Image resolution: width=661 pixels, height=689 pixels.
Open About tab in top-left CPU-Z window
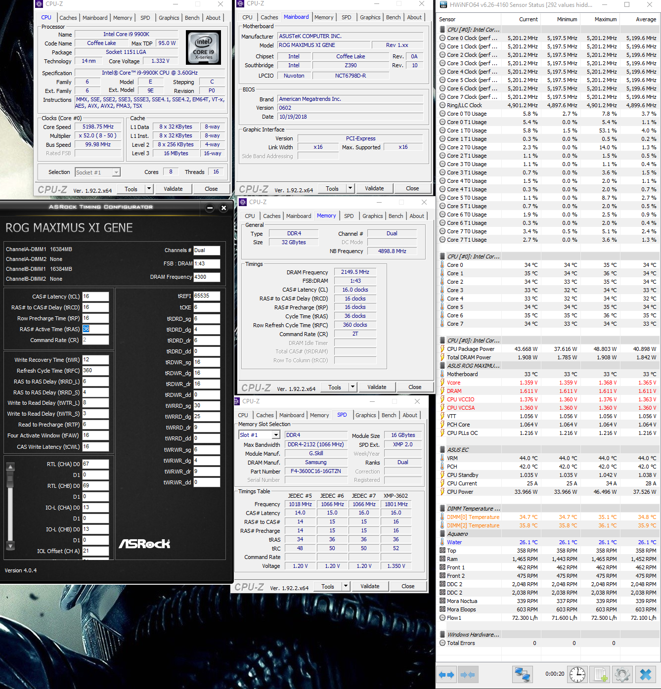[213, 18]
